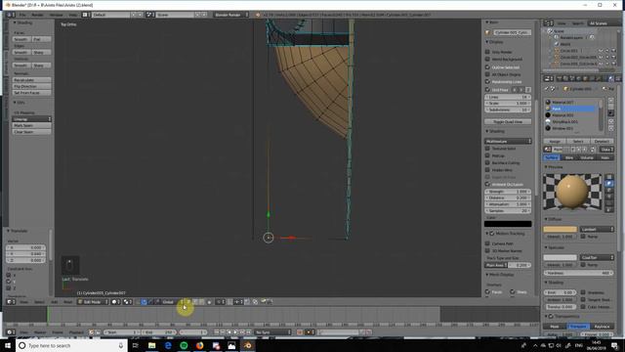The width and height of the screenshot is (625, 352).
Task: Open the viewport shading mode selector
Action: (116, 302)
